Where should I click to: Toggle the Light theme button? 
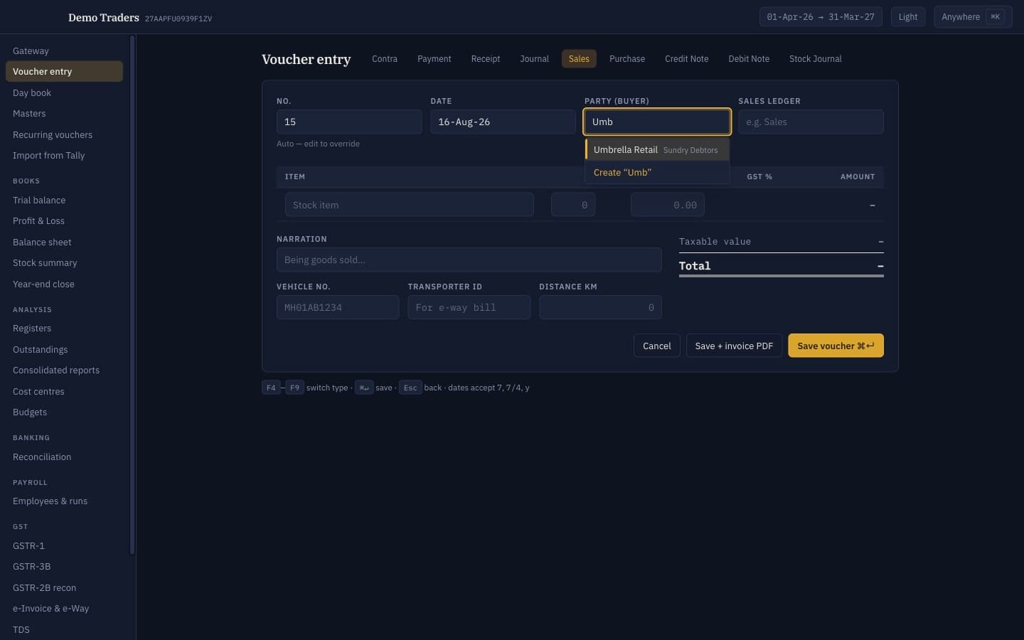(x=907, y=17)
